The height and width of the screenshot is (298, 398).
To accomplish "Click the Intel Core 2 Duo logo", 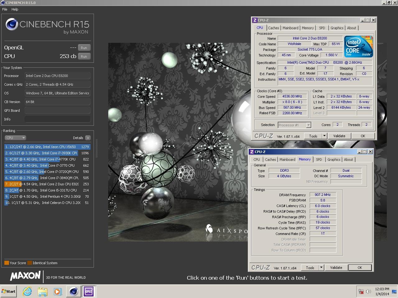I will [x=359, y=46].
